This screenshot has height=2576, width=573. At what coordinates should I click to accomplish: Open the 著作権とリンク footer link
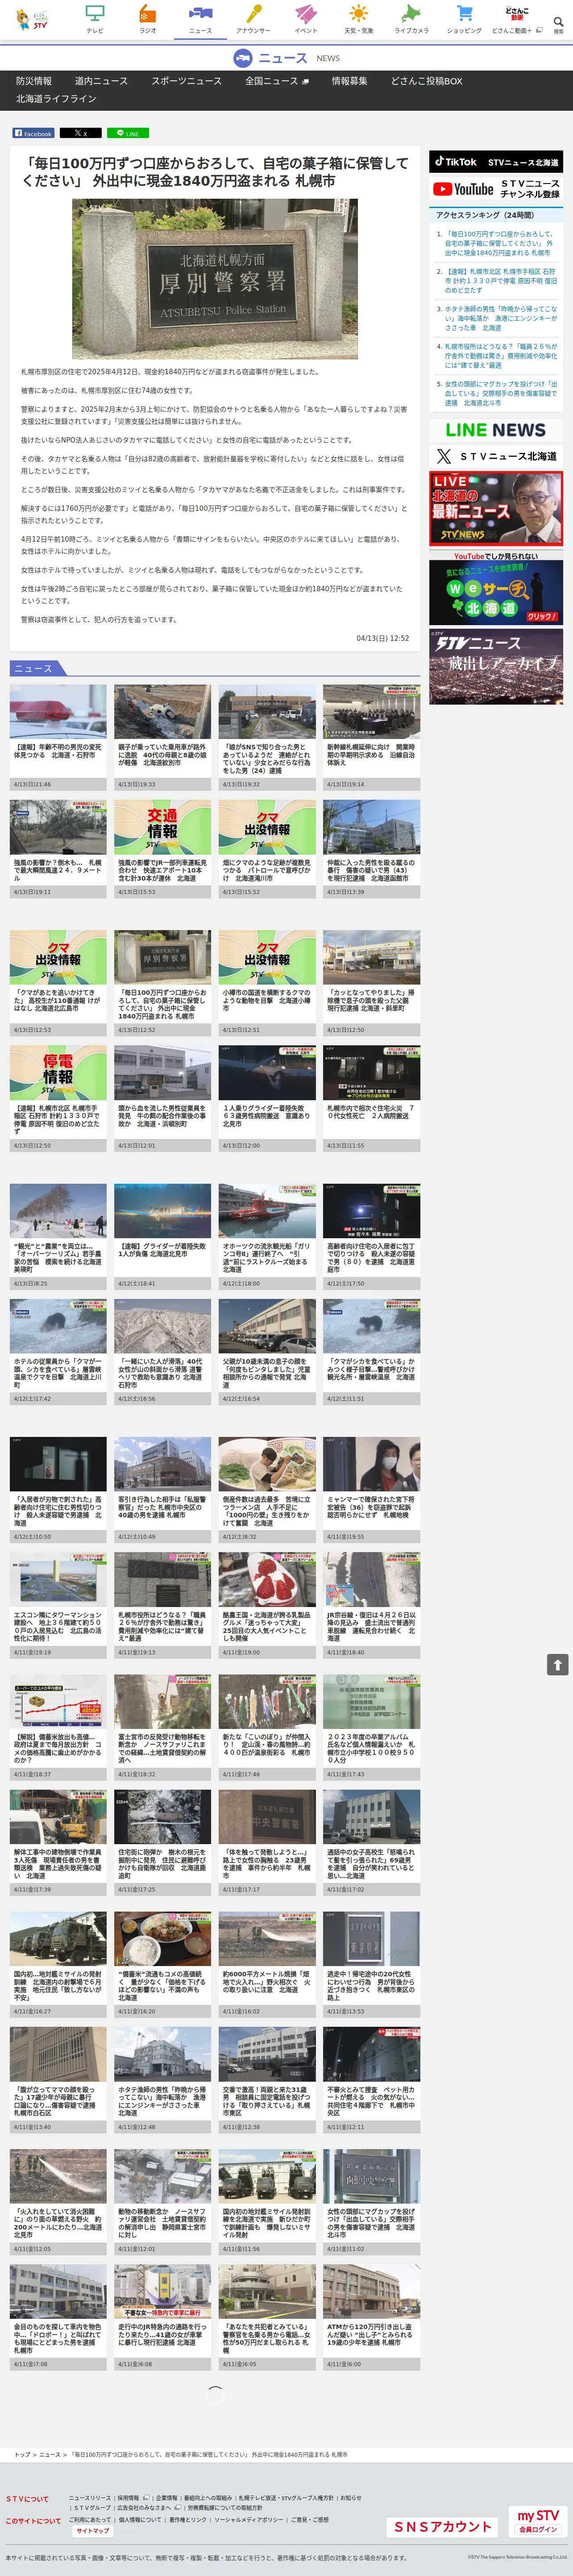tap(188, 2520)
